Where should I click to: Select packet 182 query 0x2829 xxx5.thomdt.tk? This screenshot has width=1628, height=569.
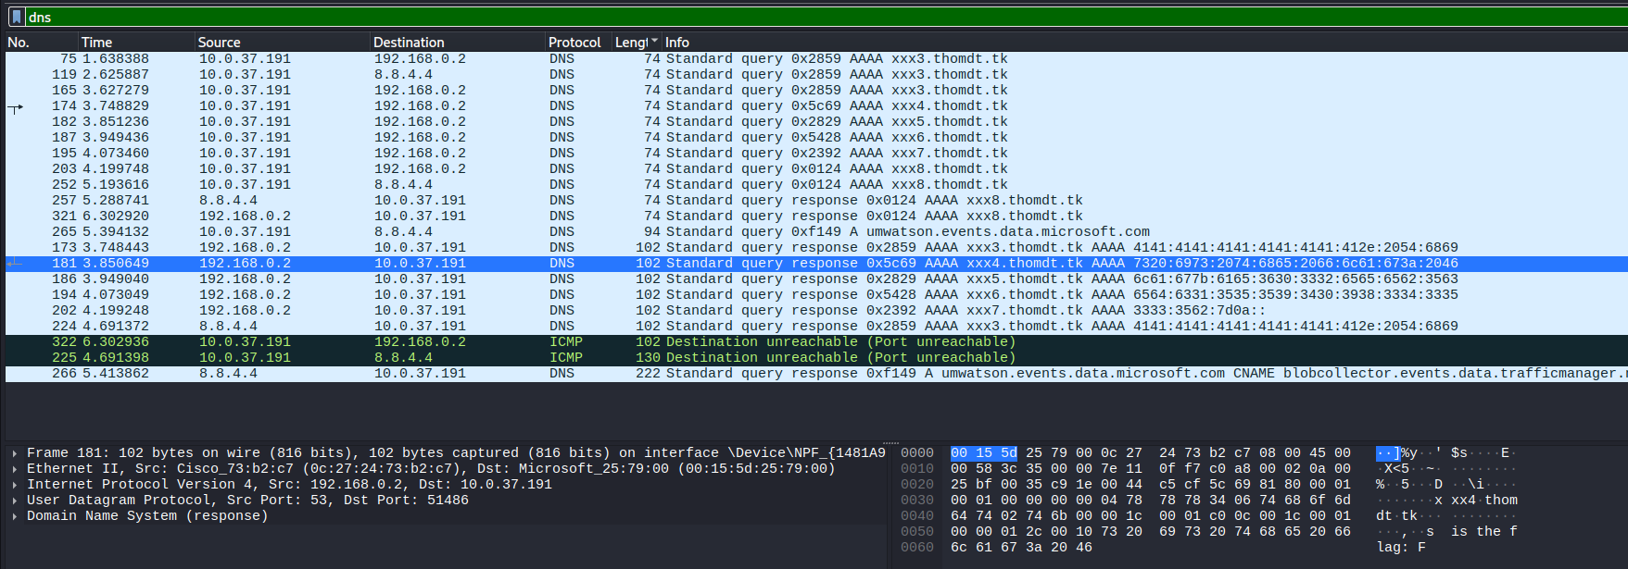(x=816, y=122)
